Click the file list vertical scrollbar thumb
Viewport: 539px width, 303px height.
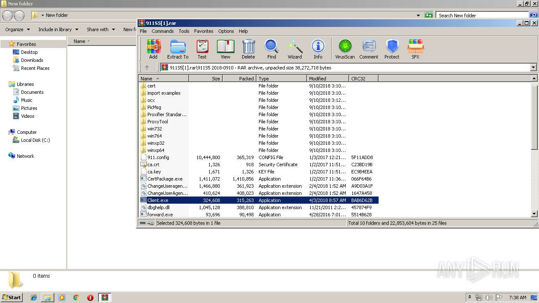pyautogui.click(x=534, y=117)
